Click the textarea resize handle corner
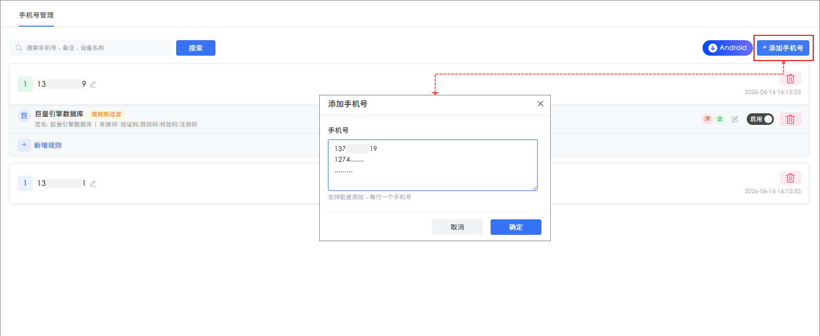 pos(535,188)
